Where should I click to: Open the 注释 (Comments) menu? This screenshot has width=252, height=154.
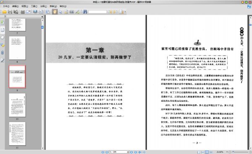click(x=43, y=6)
